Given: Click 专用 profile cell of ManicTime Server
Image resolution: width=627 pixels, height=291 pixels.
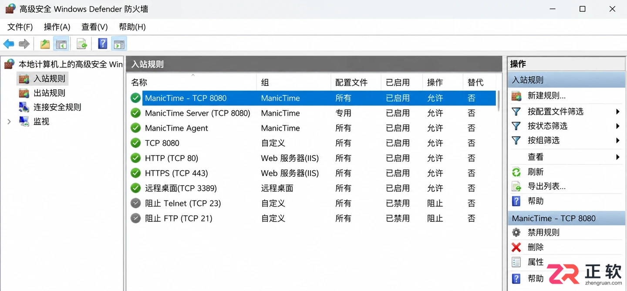Looking at the screenshot, I should [343, 113].
